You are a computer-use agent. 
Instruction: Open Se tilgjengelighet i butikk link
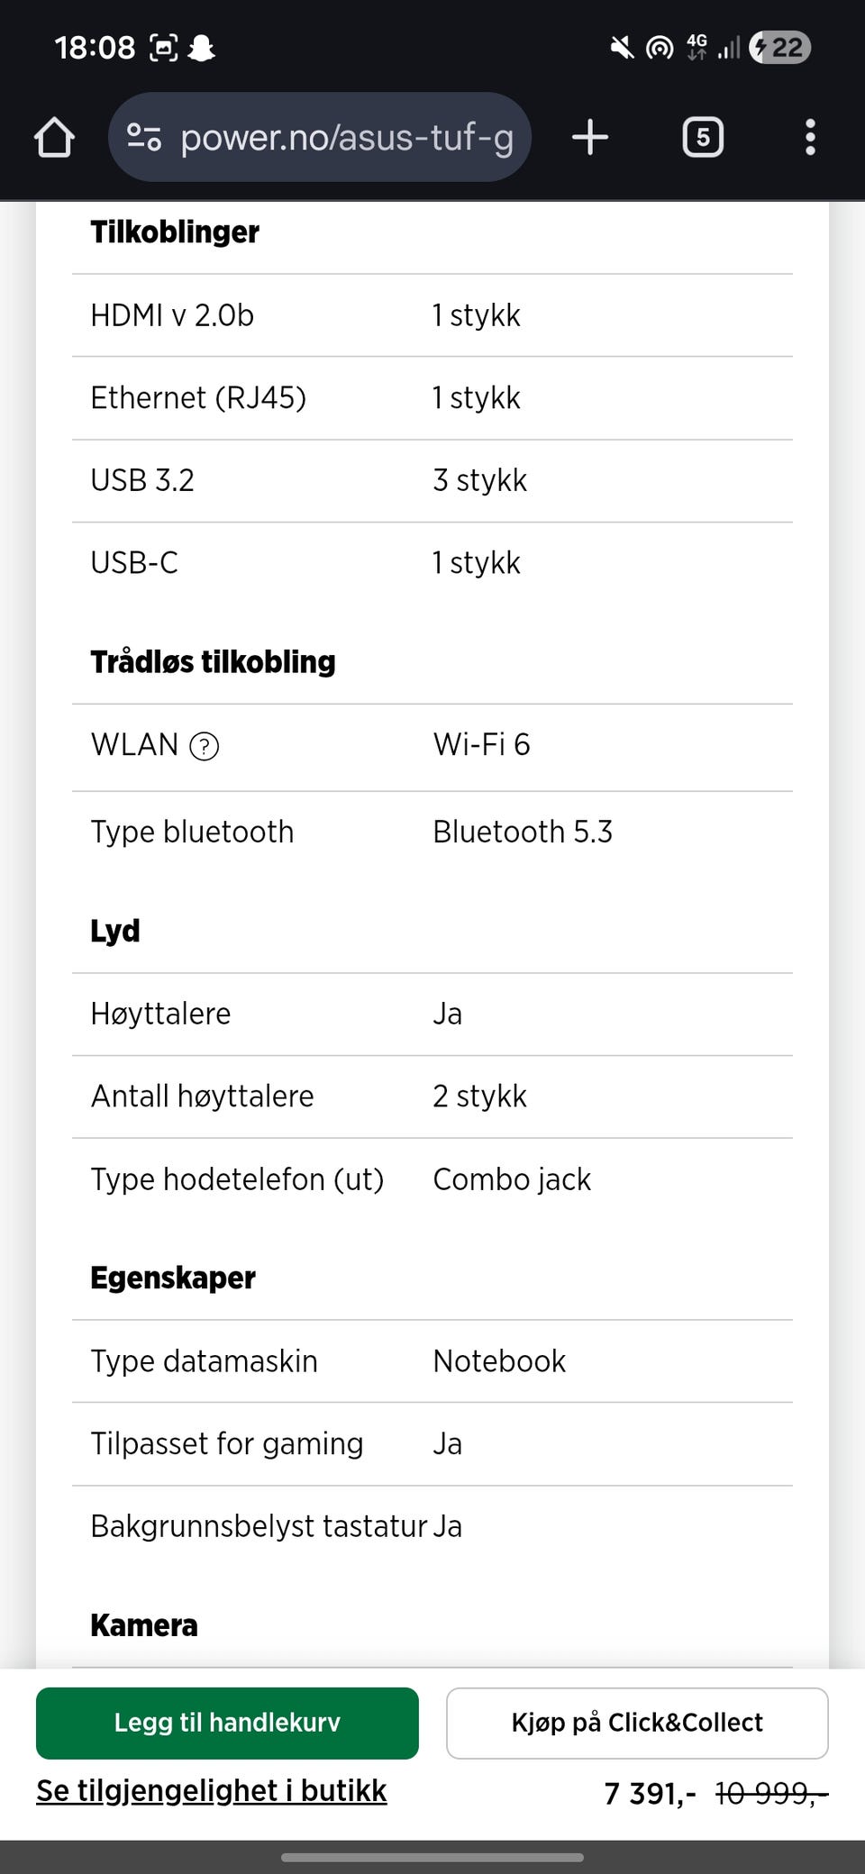point(212,1791)
